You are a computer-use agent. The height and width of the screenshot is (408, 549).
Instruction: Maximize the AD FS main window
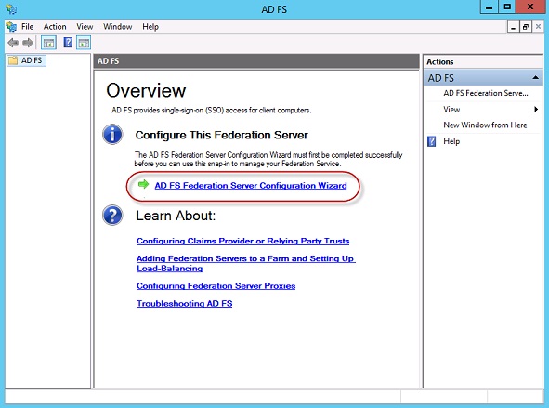[x=507, y=7]
